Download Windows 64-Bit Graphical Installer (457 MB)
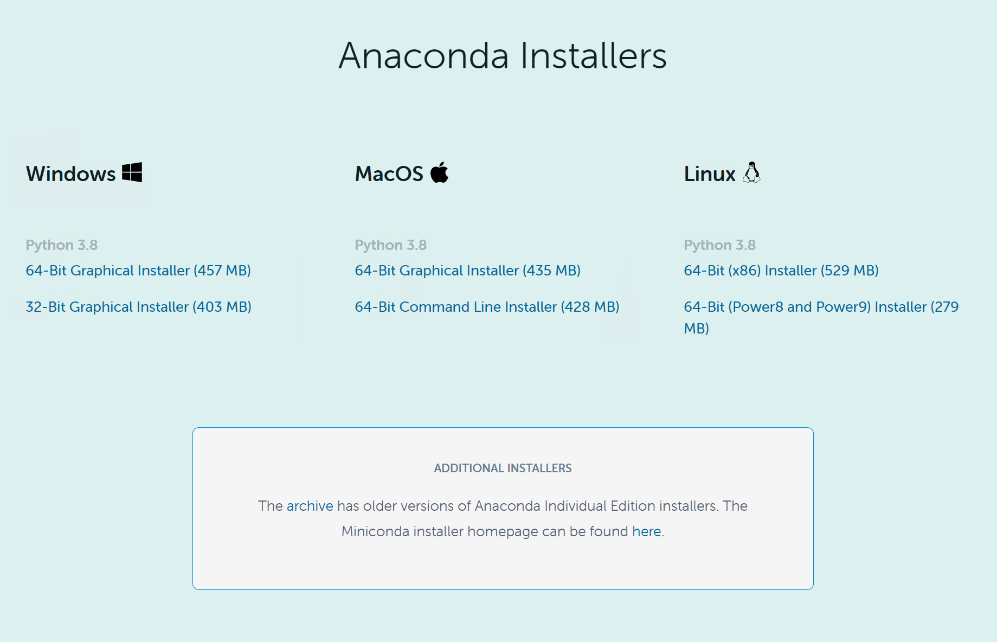Image resolution: width=997 pixels, height=642 pixels. tap(138, 271)
